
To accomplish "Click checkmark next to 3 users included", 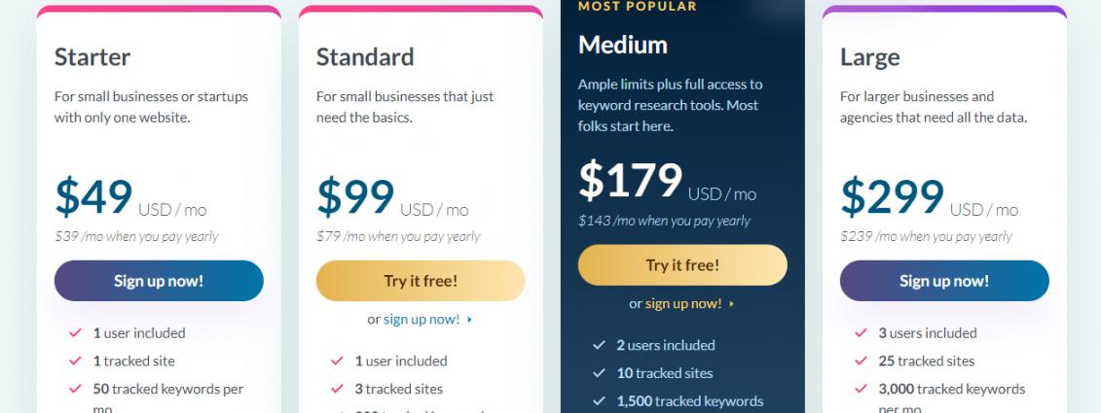I will (861, 332).
